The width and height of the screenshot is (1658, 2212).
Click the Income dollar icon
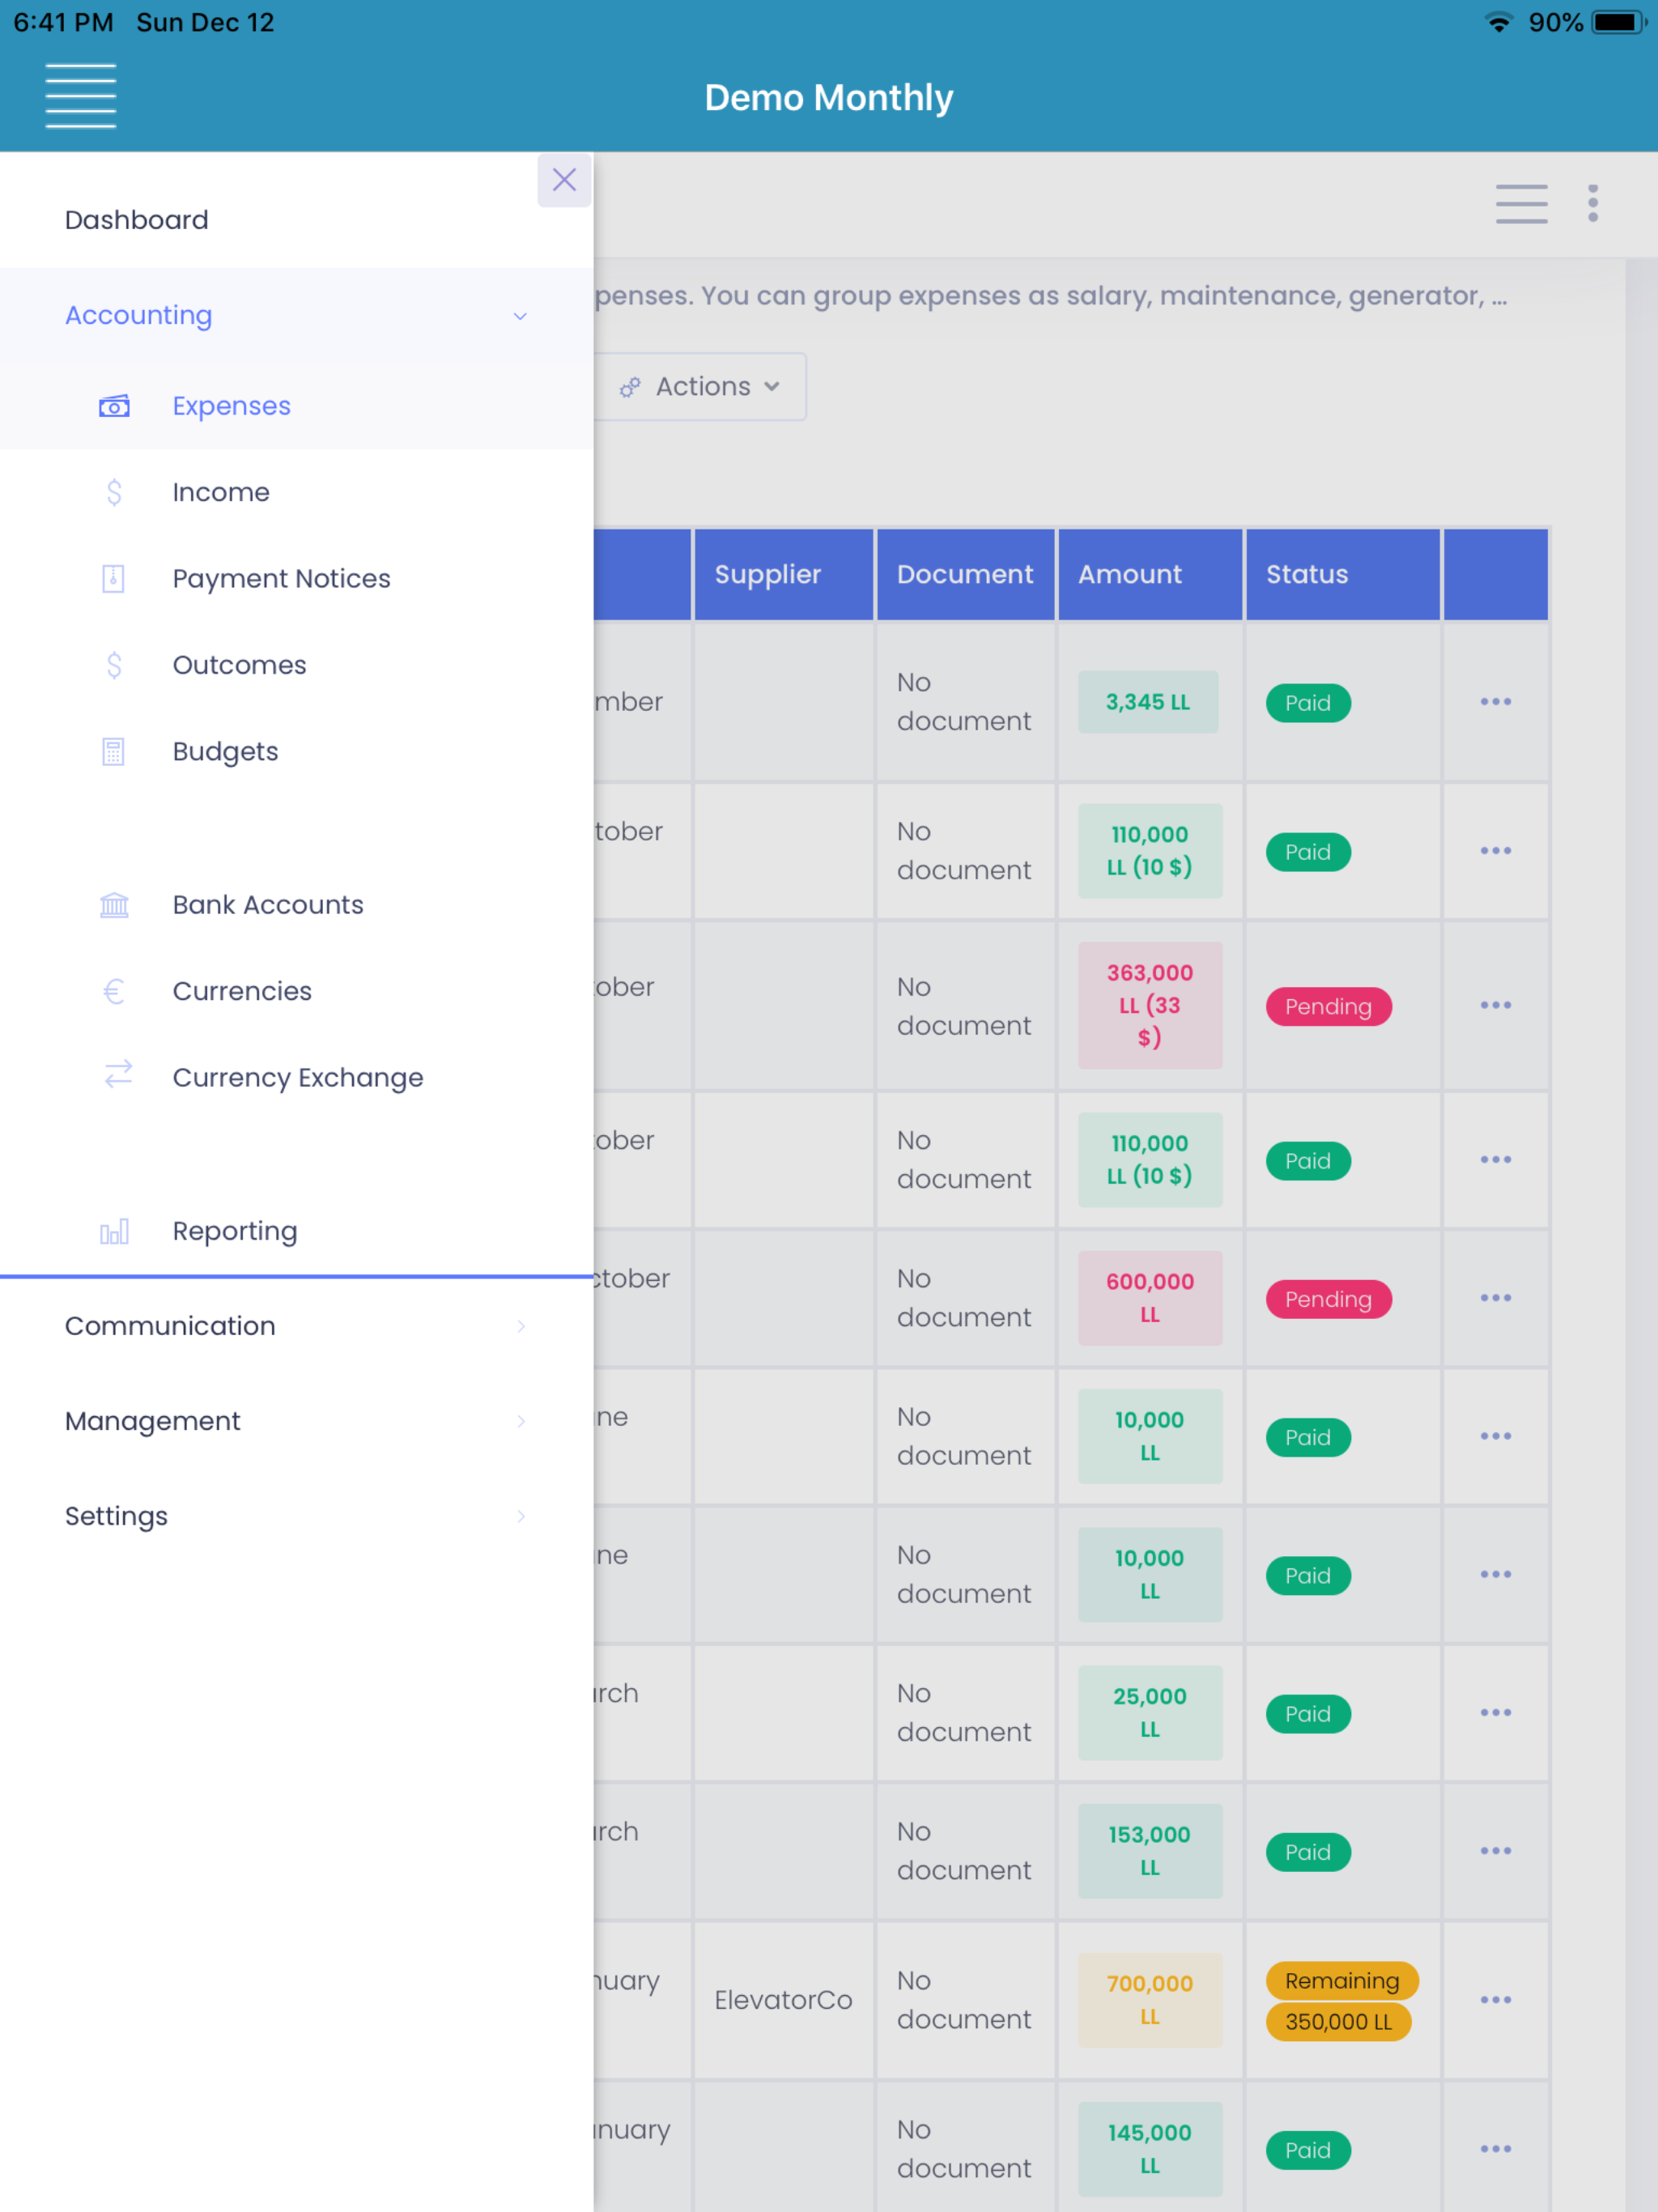114,492
